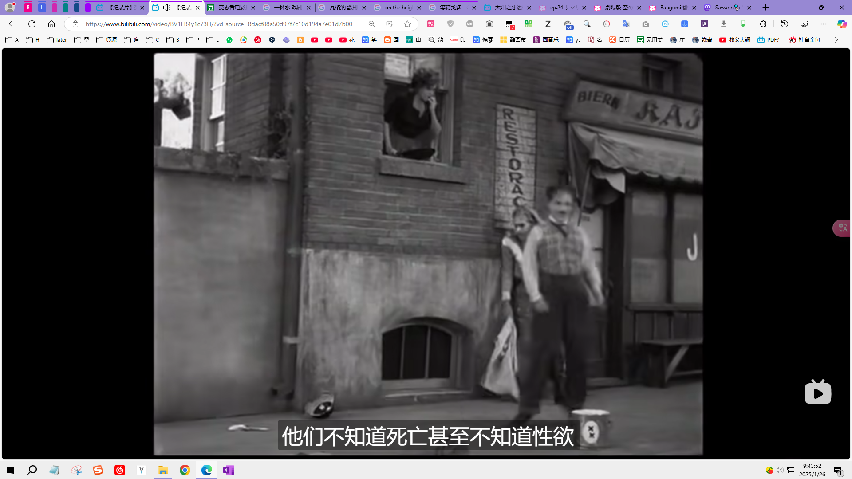Open a new browser tab

[766, 8]
